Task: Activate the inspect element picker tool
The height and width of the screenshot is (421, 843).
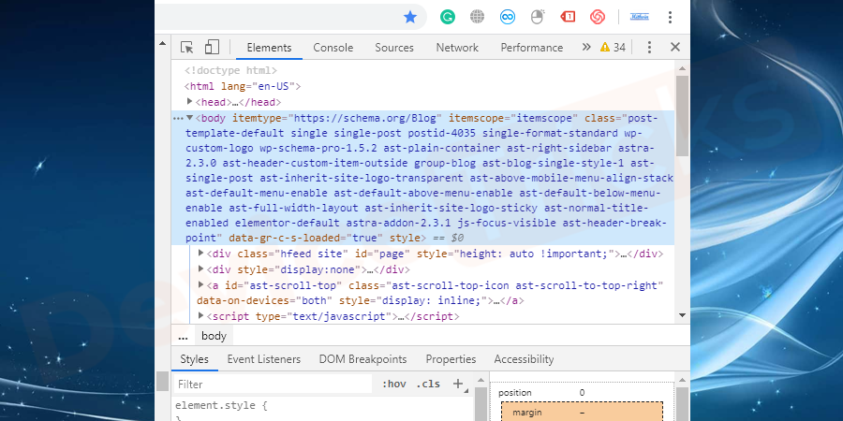Action: pyautogui.click(x=186, y=48)
